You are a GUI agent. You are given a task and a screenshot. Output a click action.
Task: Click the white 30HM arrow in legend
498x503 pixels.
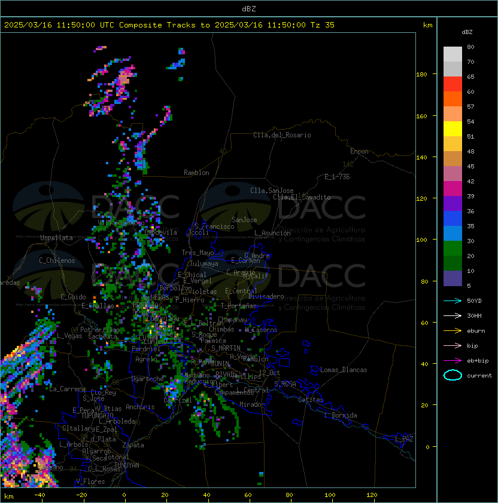pyautogui.click(x=453, y=316)
